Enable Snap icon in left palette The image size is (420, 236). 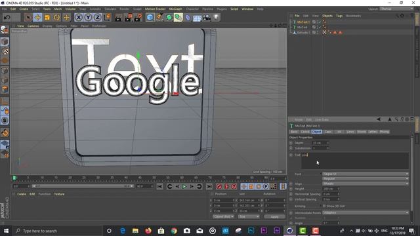[x=5, y=120]
